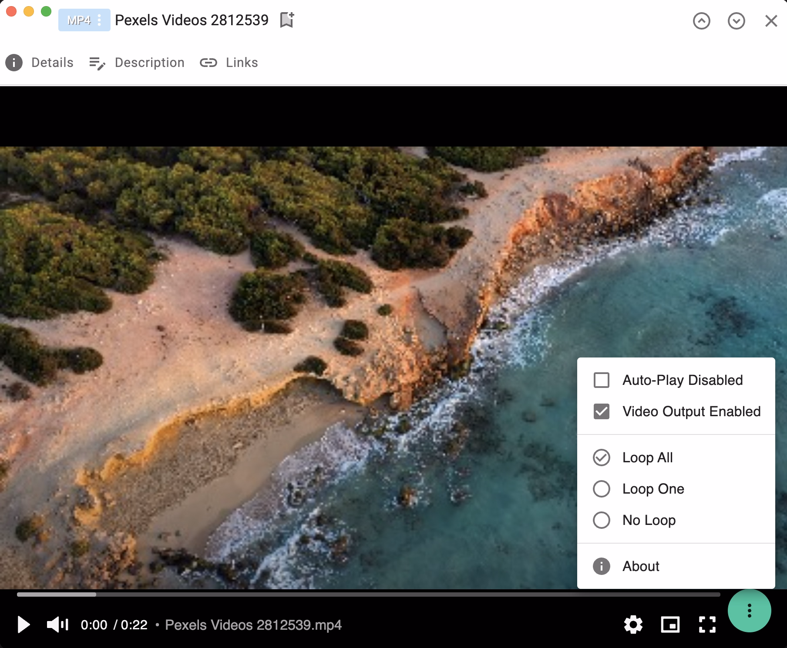This screenshot has width=787, height=648.
Task: Click the Links chain icon
Action: [x=209, y=62]
